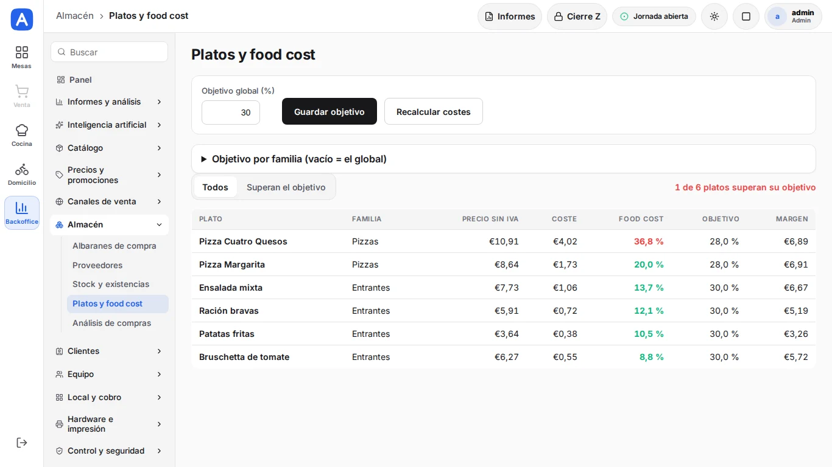The height and width of the screenshot is (467, 832).
Task: Click the square fullscreen icon in header
Action: (x=746, y=16)
